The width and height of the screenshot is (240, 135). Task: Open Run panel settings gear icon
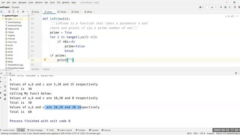pos(236,73)
